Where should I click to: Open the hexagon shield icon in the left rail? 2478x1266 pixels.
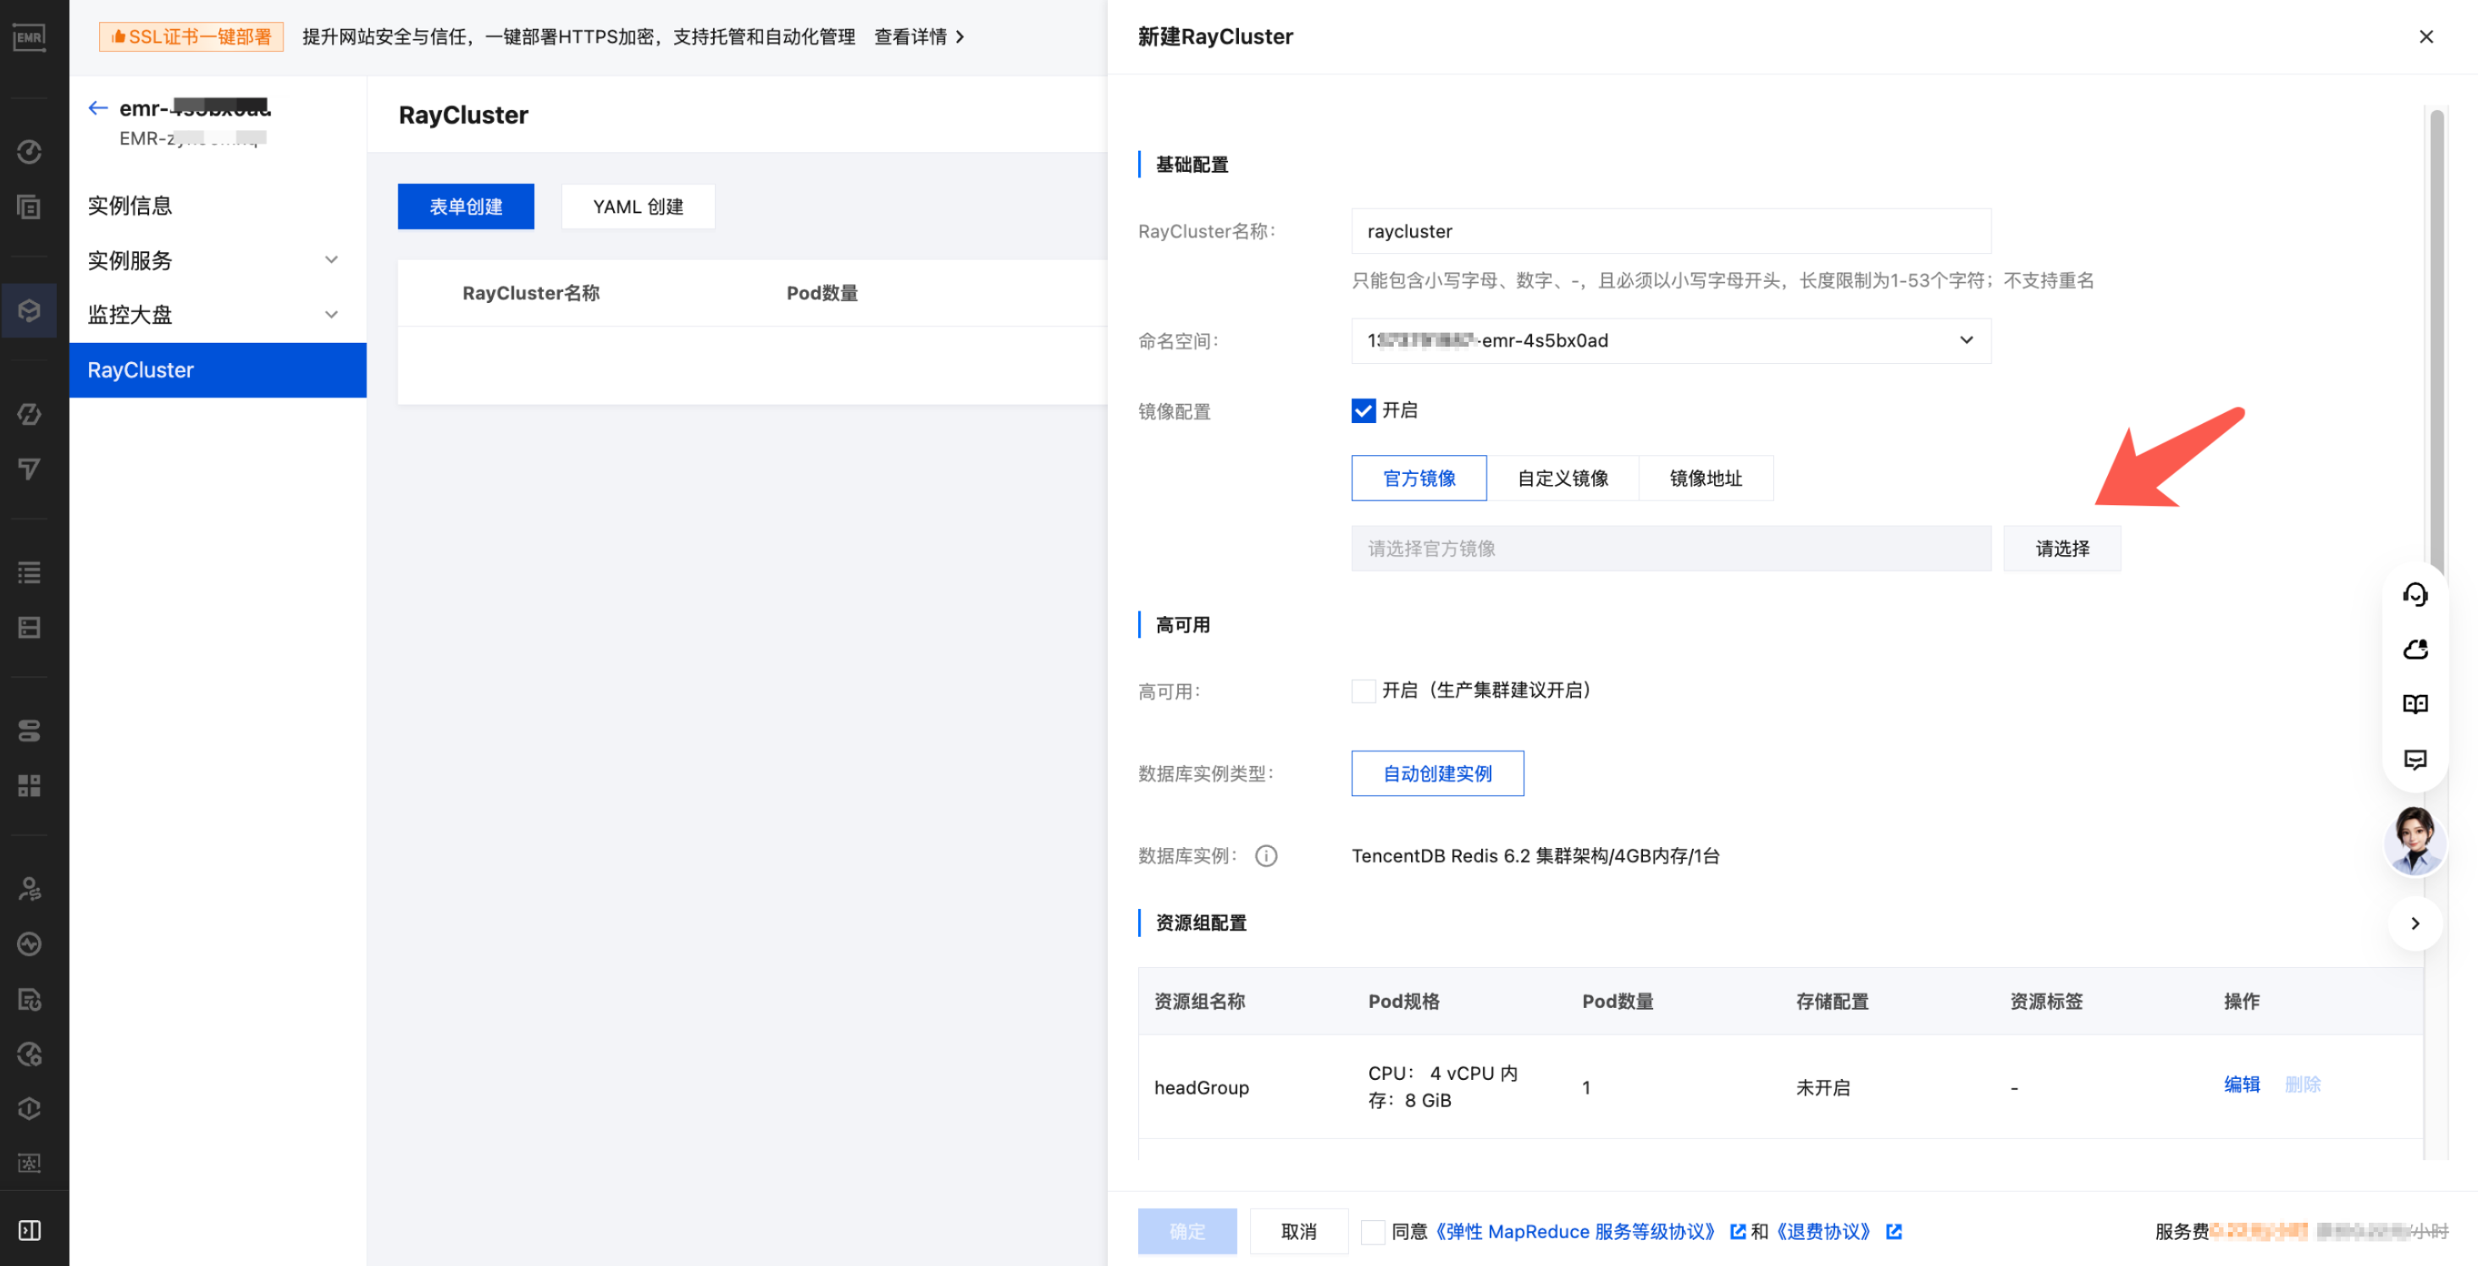(x=29, y=1109)
